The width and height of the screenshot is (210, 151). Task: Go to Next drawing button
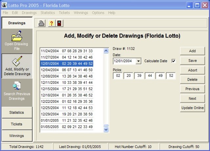(193, 98)
